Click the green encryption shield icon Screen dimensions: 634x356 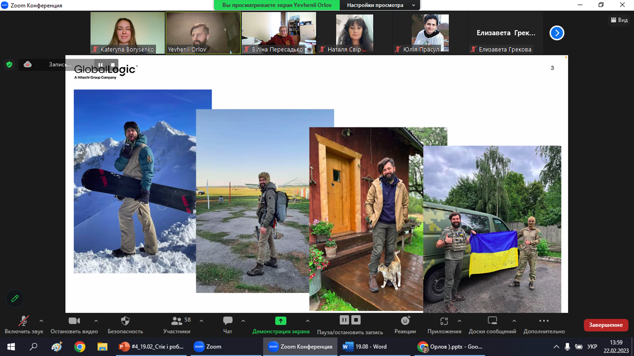9,64
